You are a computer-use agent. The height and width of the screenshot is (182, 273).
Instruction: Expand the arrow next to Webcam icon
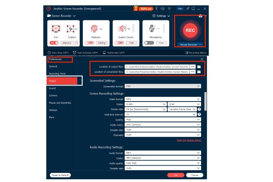(101, 29)
